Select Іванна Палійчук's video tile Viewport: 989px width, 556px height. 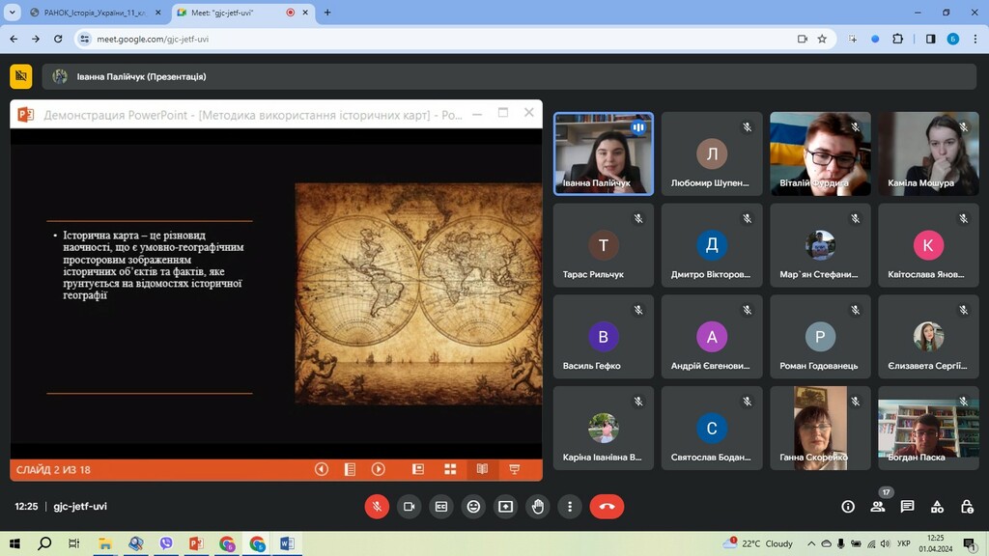pyautogui.click(x=604, y=153)
